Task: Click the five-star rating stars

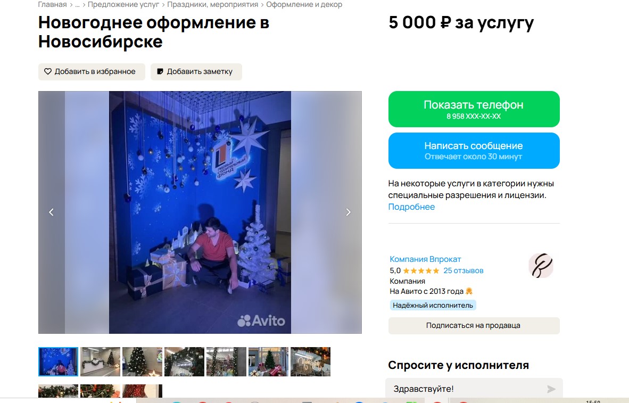Action: coord(421,271)
